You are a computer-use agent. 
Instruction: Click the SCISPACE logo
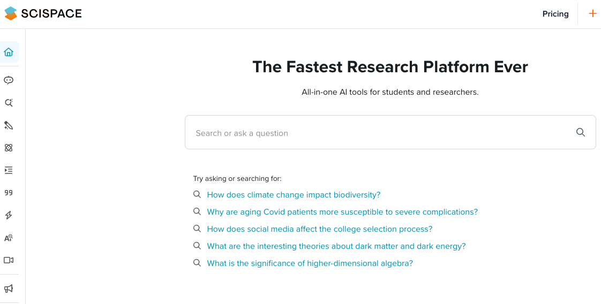(43, 14)
